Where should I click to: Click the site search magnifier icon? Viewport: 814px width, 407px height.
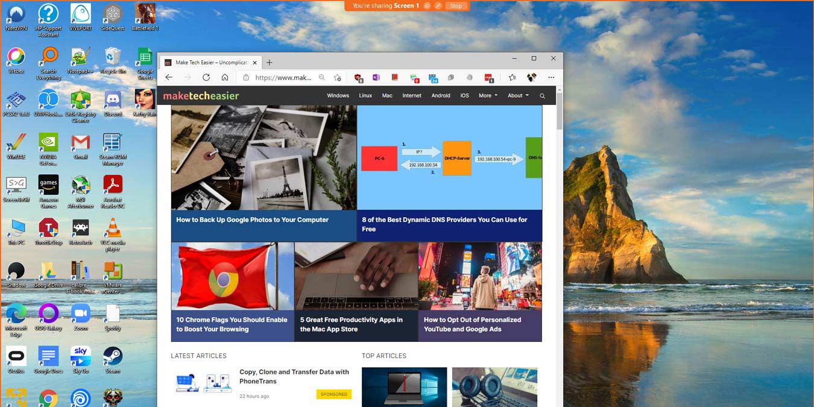pyautogui.click(x=542, y=96)
